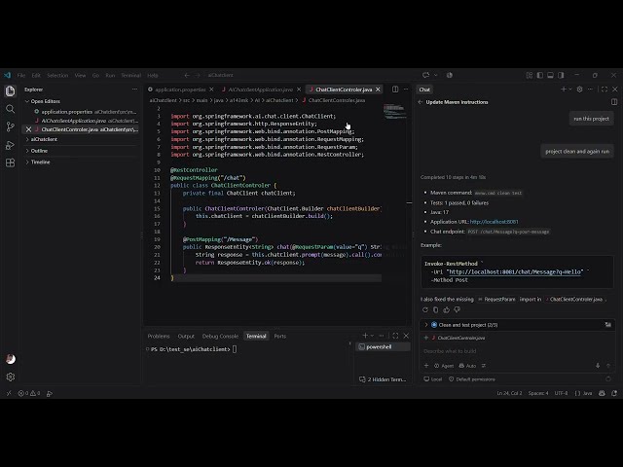This screenshot has width=623, height=467.
Task: Click the microphone voice input icon
Action: (x=598, y=366)
